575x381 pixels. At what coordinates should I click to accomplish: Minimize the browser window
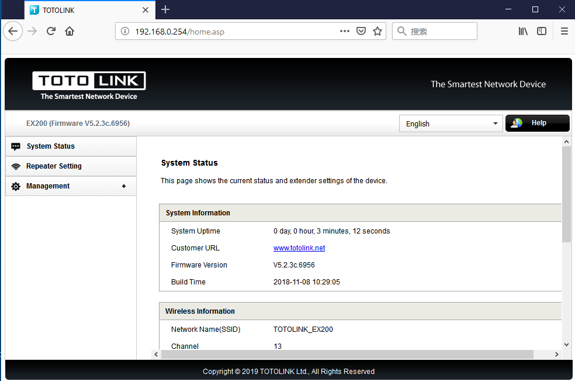508,9
